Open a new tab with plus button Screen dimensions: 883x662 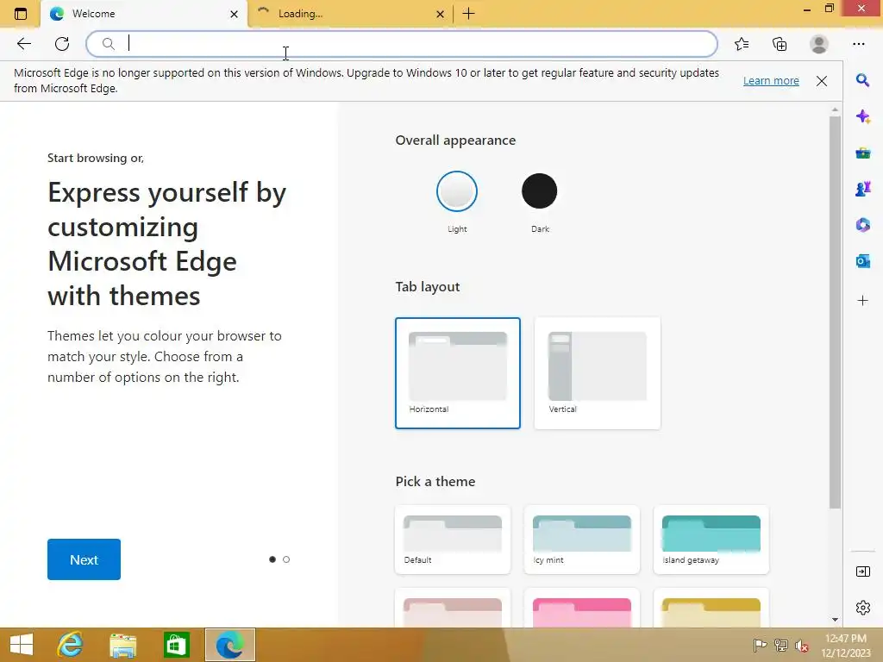click(468, 14)
